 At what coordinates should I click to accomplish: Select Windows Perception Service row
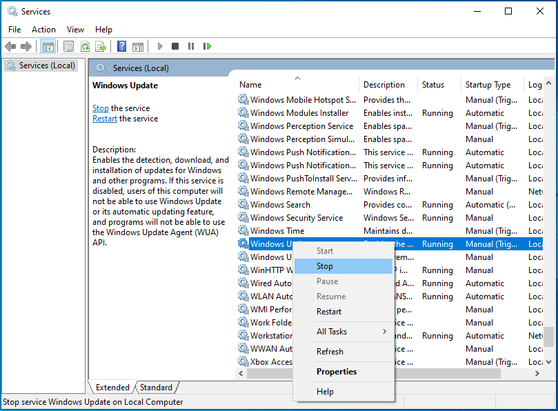(390, 126)
